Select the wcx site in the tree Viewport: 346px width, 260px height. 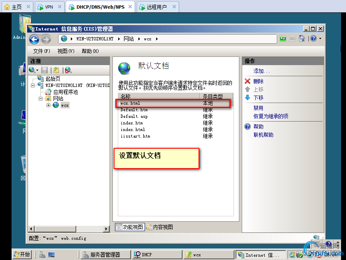coord(65,105)
